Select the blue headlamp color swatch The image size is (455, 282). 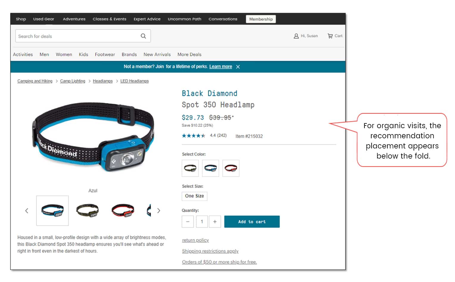(x=211, y=168)
